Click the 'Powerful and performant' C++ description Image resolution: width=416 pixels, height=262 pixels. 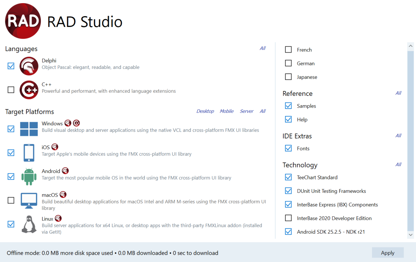pyautogui.click(x=109, y=91)
